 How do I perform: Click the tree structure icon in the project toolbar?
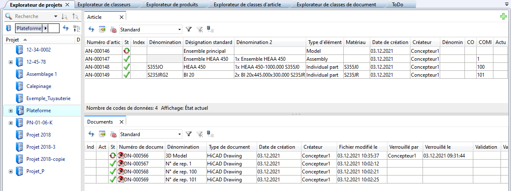click(76, 28)
